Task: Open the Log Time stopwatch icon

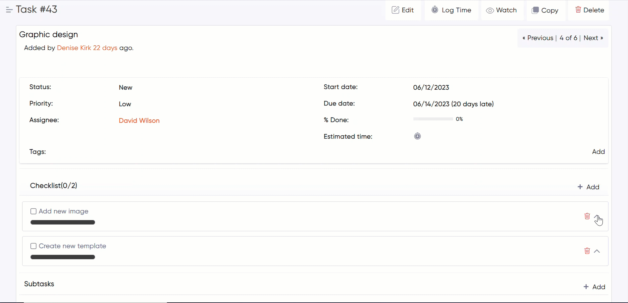Action: pos(435,10)
